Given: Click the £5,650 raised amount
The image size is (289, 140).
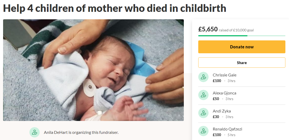Looking at the screenshot, I should pos(208,29).
